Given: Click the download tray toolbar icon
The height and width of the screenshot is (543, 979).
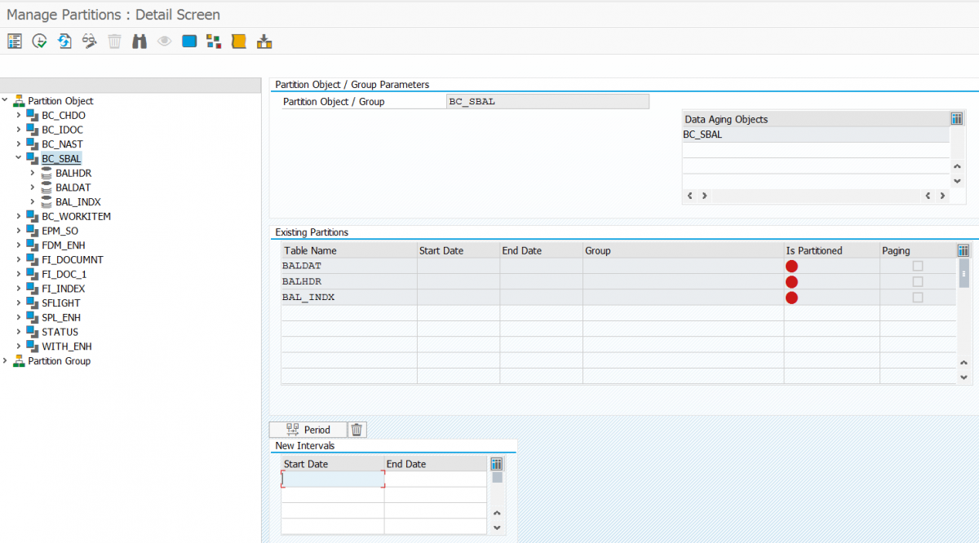Looking at the screenshot, I should point(264,41).
